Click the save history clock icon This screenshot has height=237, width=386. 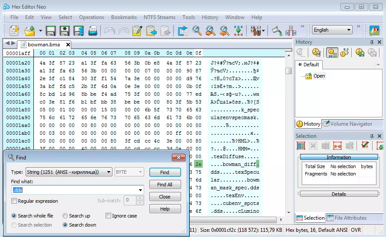coord(360,52)
